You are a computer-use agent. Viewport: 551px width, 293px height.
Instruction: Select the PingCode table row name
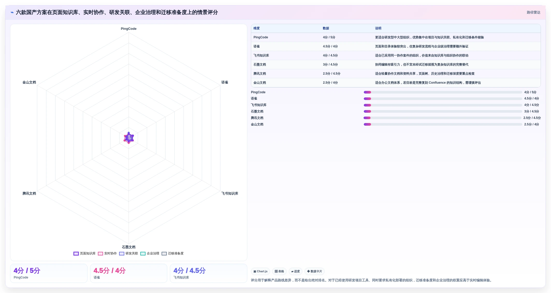pyautogui.click(x=261, y=37)
